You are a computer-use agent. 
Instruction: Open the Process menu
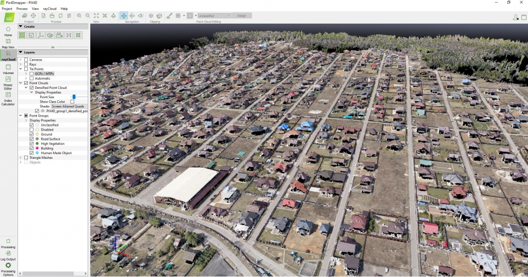pyautogui.click(x=22, y=9)
